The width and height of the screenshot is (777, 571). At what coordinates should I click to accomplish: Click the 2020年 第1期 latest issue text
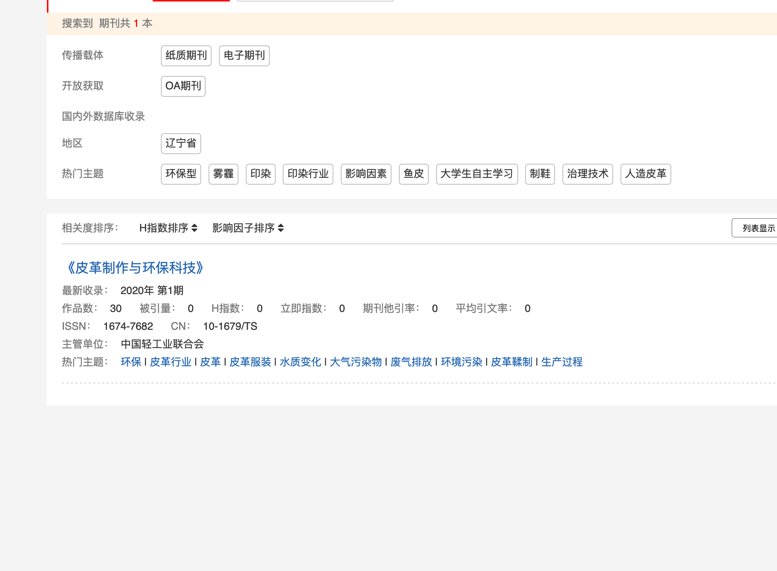[152, 290]
